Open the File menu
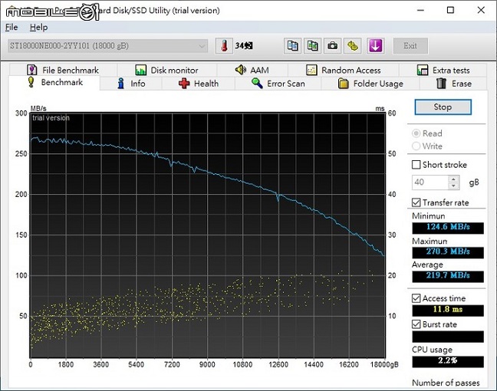Image resolution: width=497 pixels, height=391 pixels. click(x=12, y=28)
